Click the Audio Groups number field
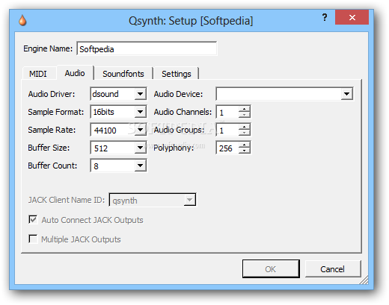This screenshot has width=389, height=305. [227, 130]
